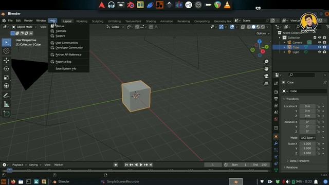Screen dimensions: 329x185
Task: Hide the Camera in viewport
Action: (x=320, y=42)
